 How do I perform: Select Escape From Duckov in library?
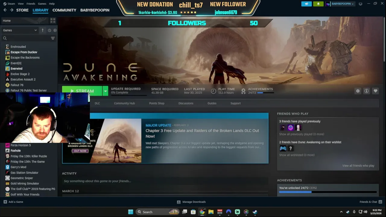click(24, 52)
